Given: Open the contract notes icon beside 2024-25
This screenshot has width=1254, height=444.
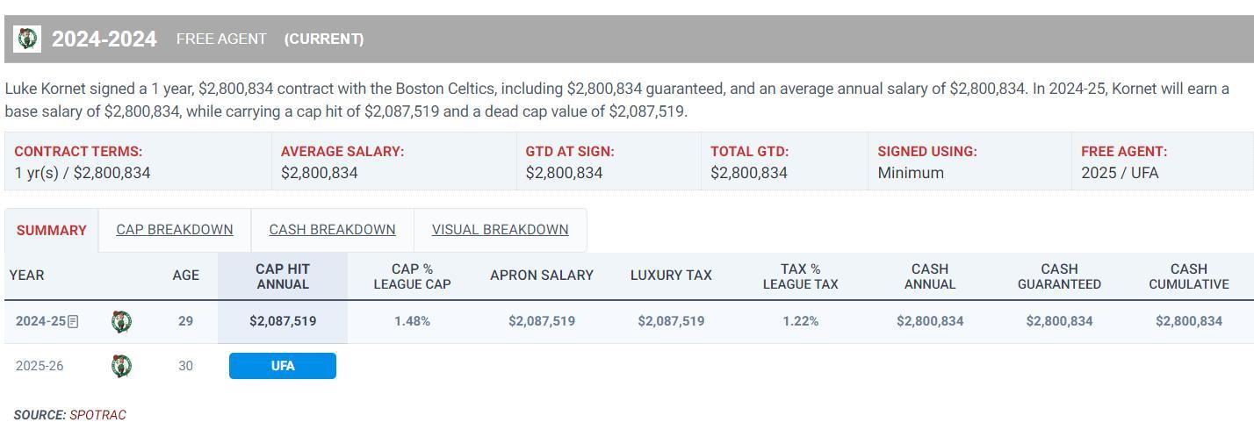Looking at the screenshot, I should click(73, 322).
